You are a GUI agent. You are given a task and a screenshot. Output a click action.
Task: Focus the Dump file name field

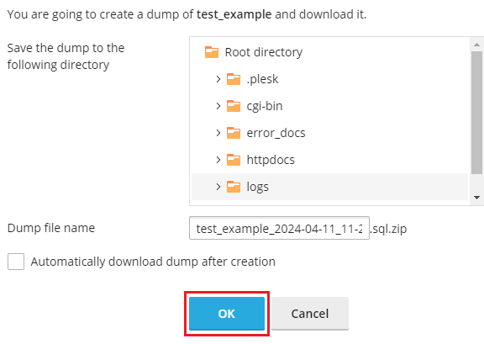point(279,228)
